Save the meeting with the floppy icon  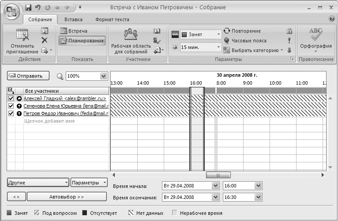click(x=28, y=7)
